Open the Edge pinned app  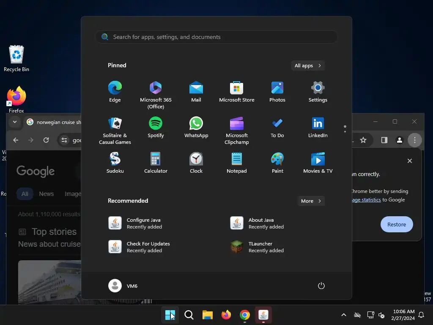pyautogui.click(x=115, y=91)
